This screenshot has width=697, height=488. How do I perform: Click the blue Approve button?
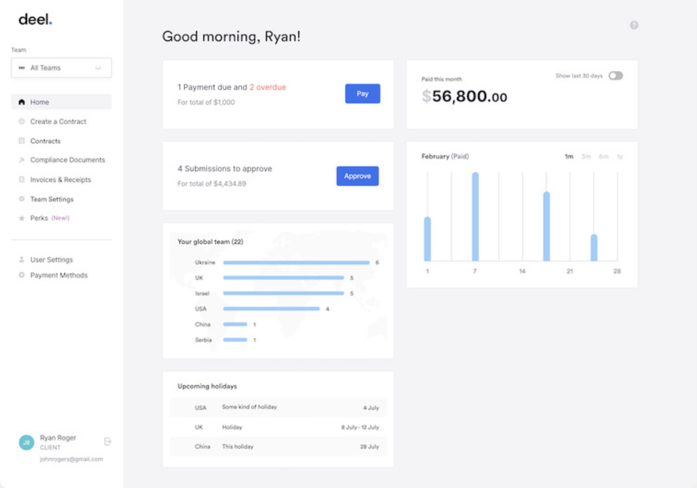coord(358,176)
